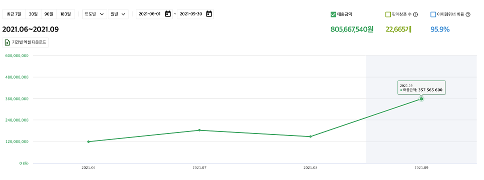Click the 95.9% item winner value
The height and width of the screenshot is (180, 484).
point(440,29)
